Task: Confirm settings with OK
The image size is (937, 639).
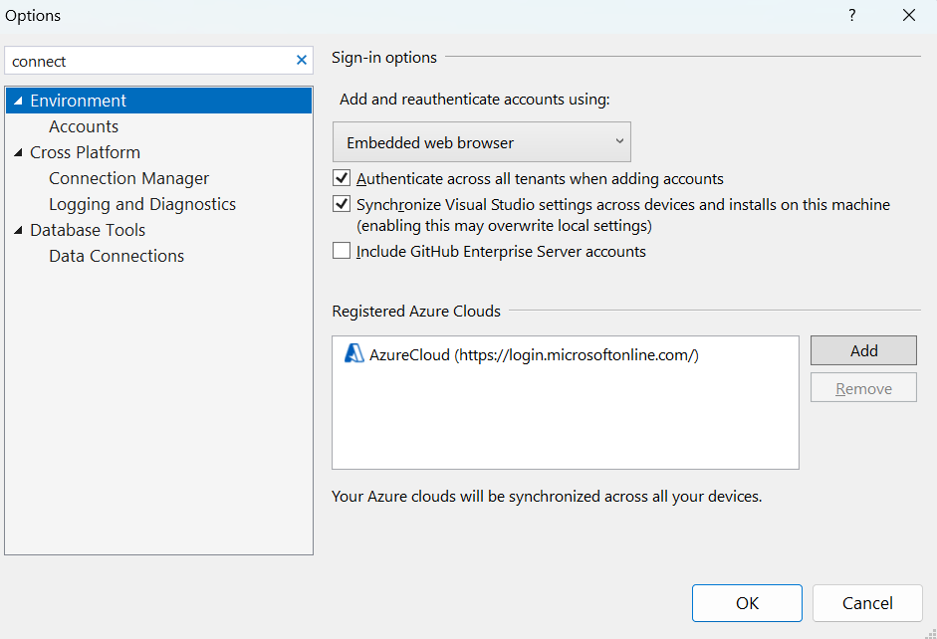Action: [747, 603]
